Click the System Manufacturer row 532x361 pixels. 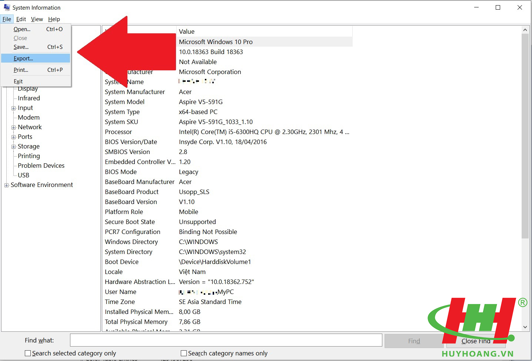click(227, 92)
